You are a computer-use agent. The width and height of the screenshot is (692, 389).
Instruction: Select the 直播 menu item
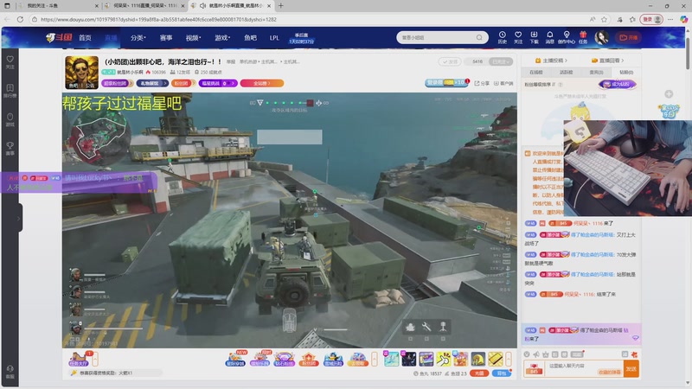pos(111,38)
